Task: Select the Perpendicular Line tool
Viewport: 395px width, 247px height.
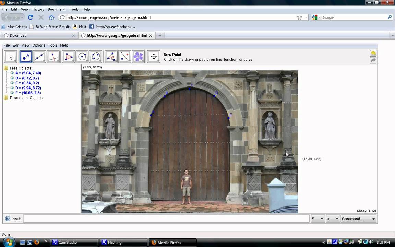Action: click(53, 57)
